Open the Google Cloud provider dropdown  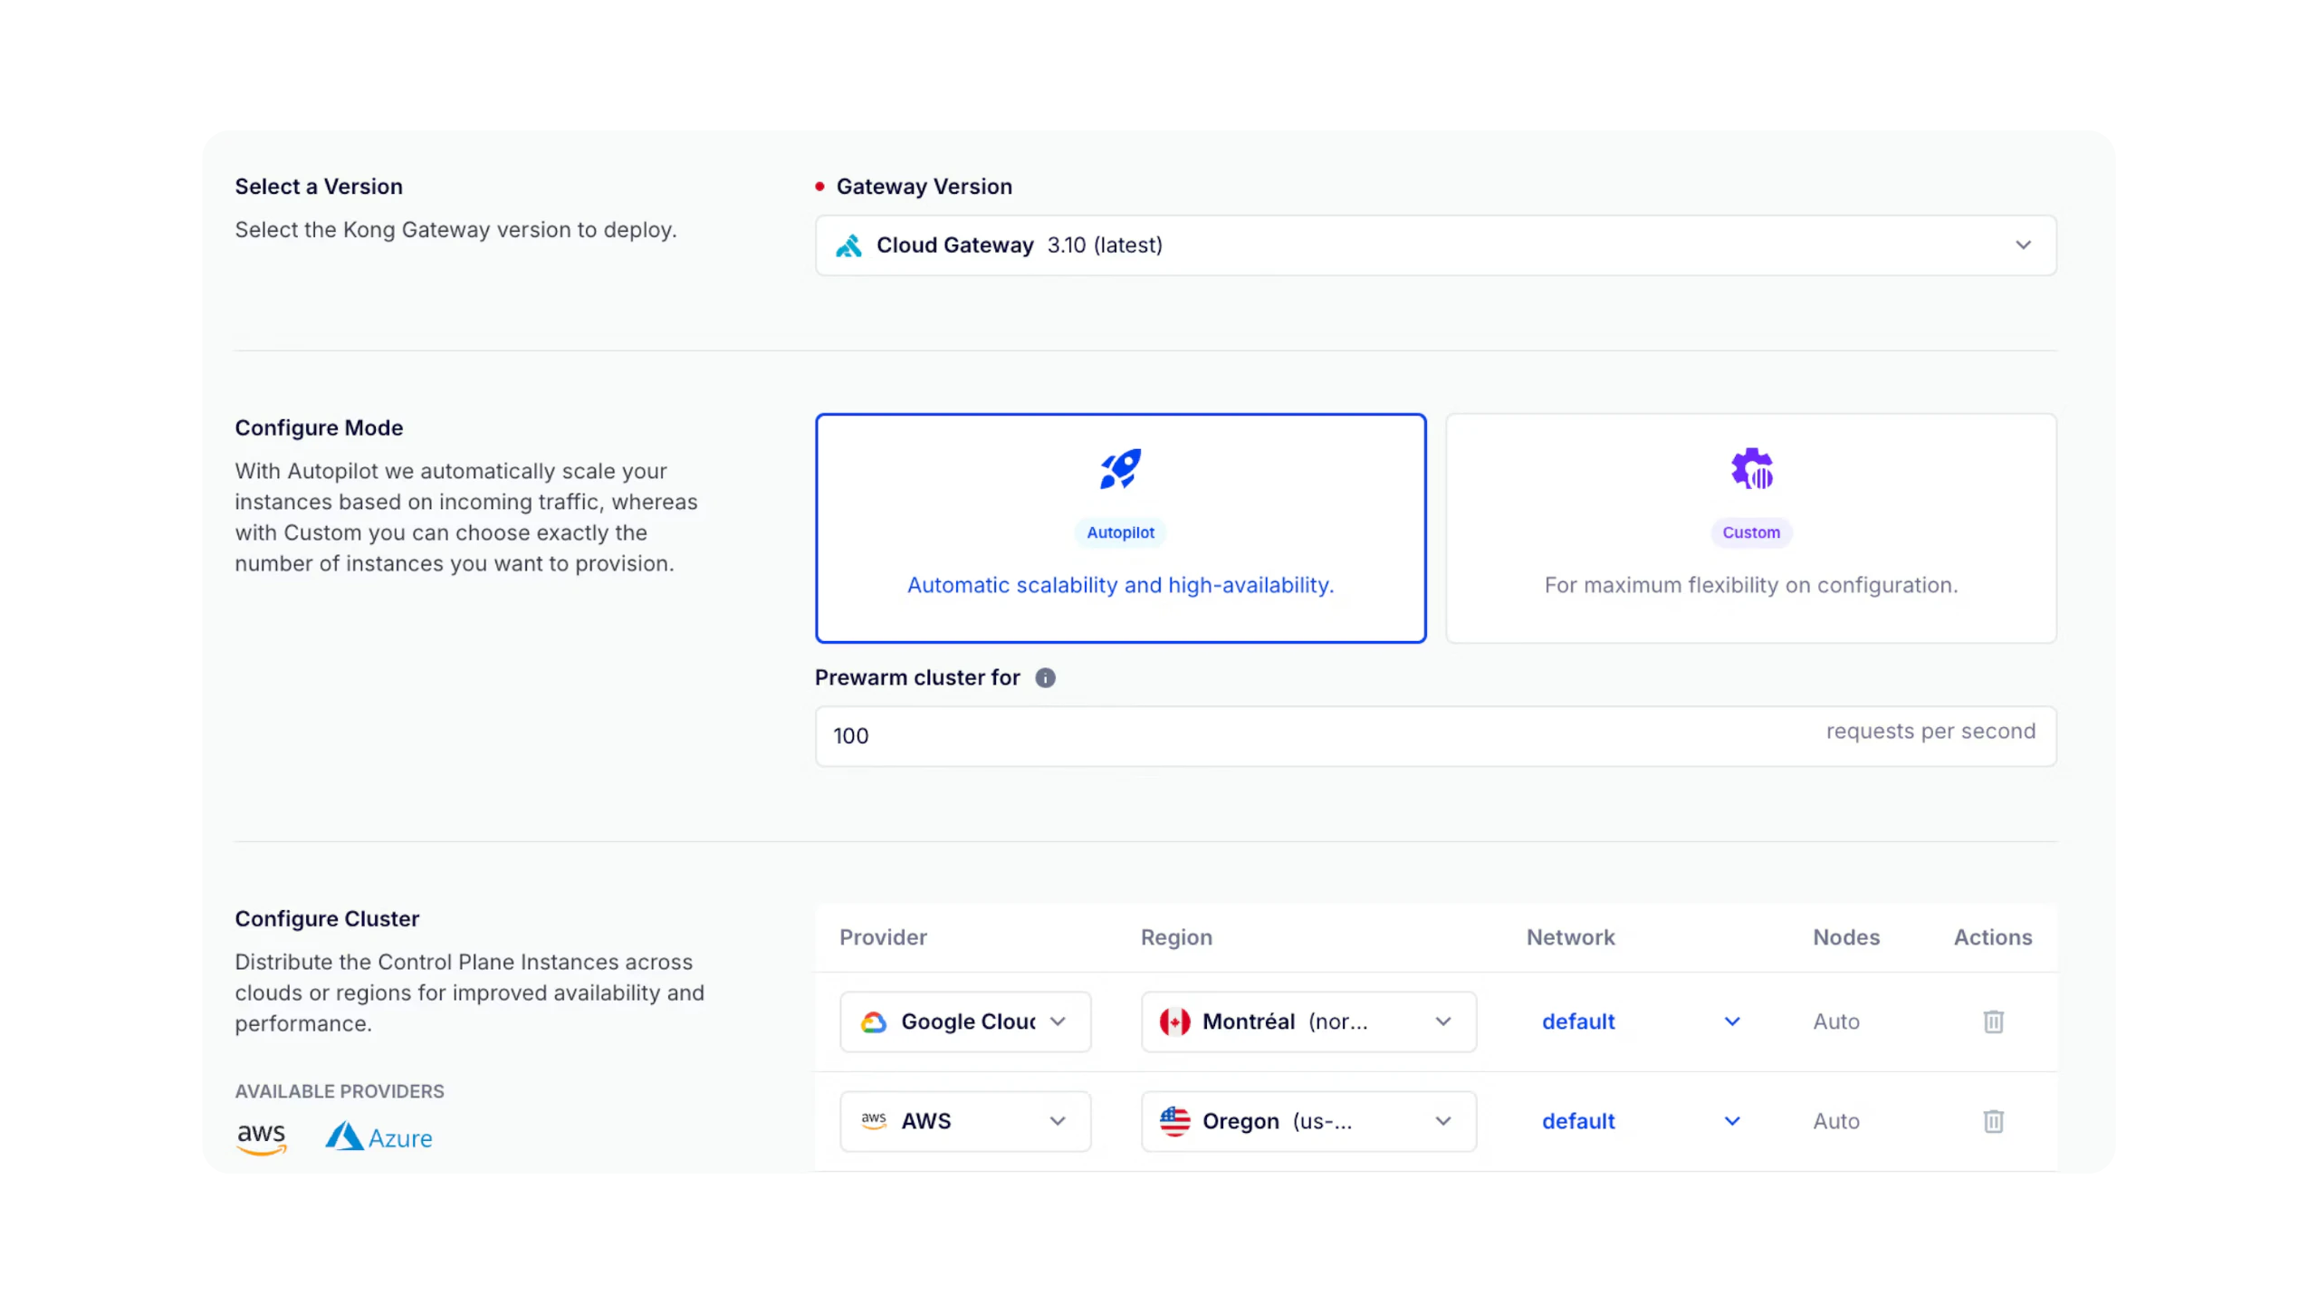(965, 1021)
